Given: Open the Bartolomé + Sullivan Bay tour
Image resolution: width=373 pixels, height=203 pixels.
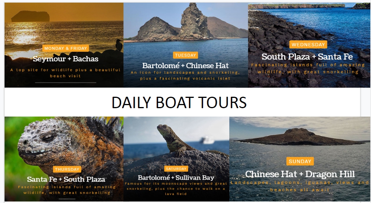Looking at the screenshot, I should pos(176,178).
